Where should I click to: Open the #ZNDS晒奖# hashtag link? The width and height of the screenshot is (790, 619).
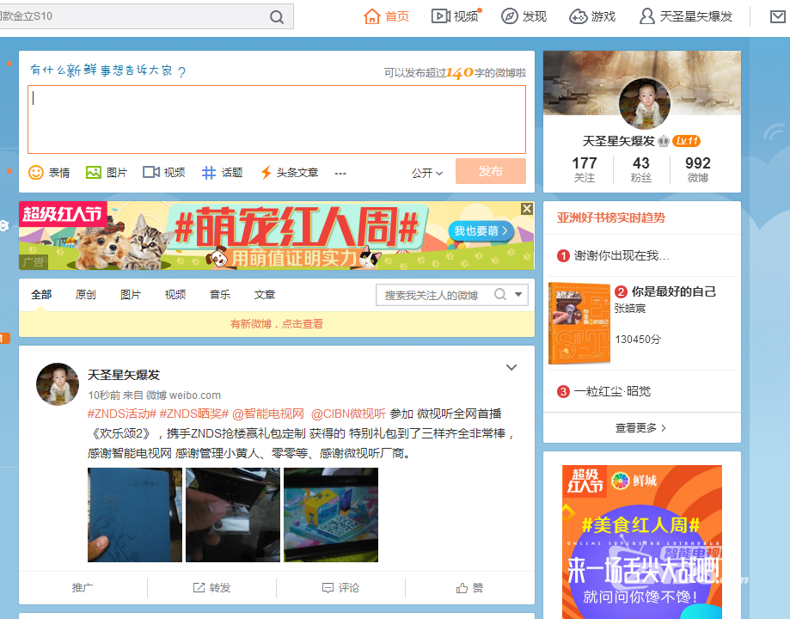pos(194,414)
